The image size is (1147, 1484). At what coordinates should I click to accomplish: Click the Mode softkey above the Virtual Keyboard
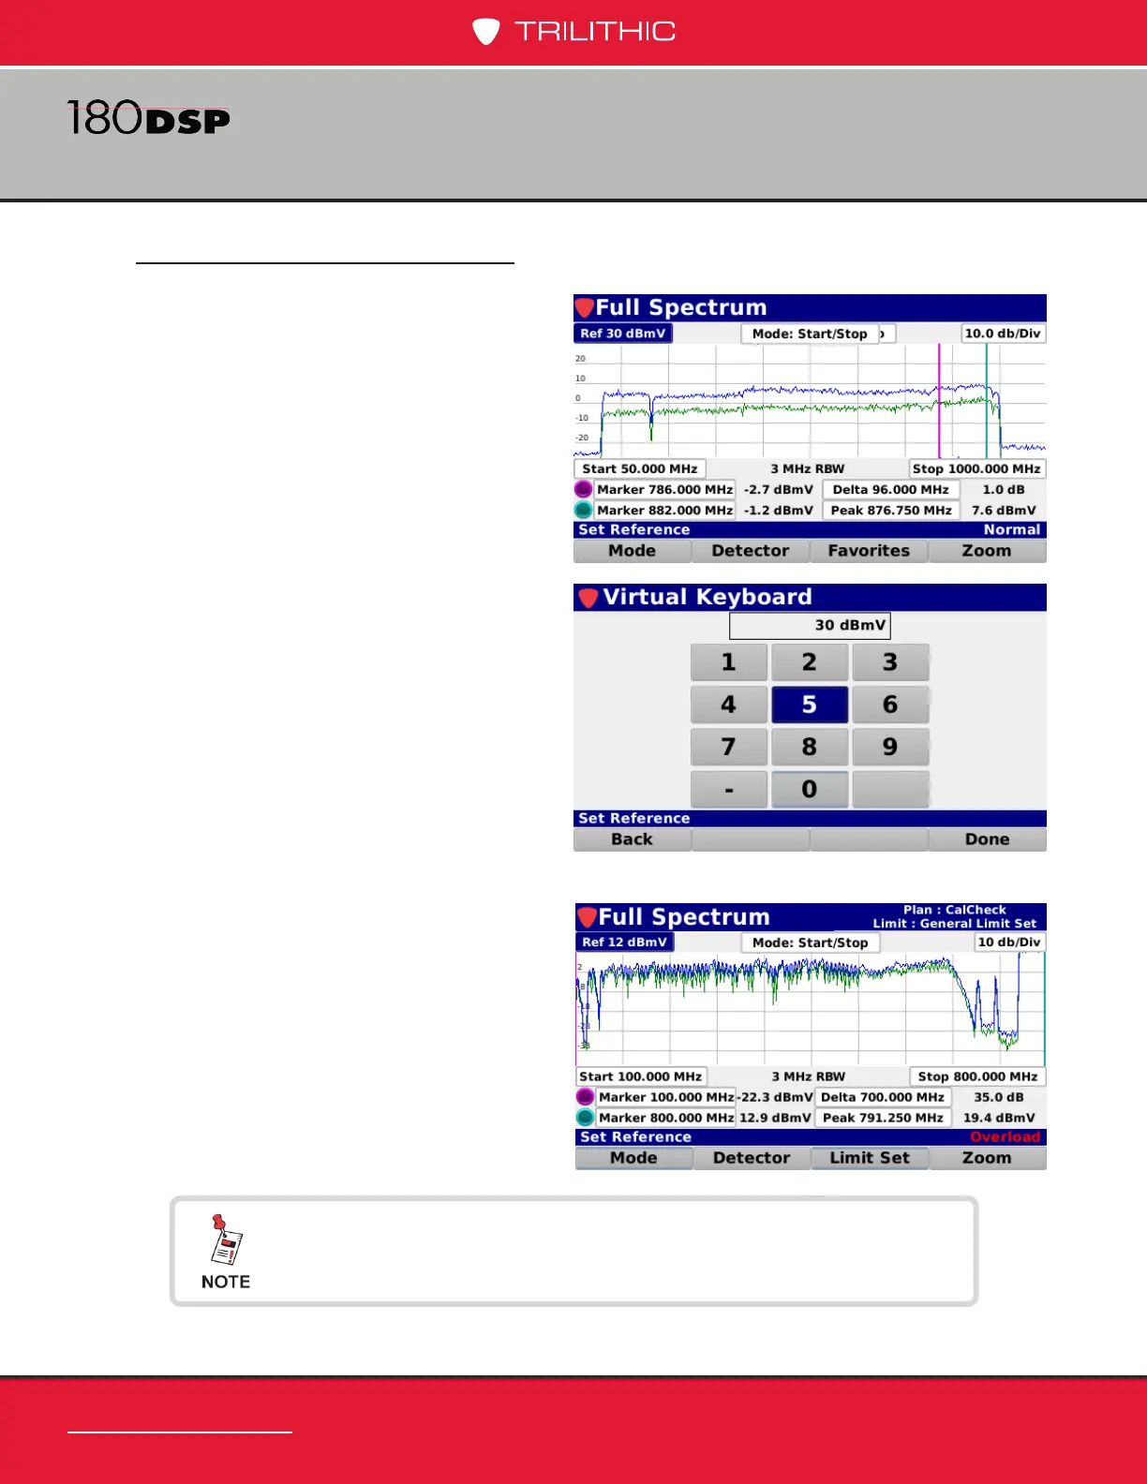632,551
